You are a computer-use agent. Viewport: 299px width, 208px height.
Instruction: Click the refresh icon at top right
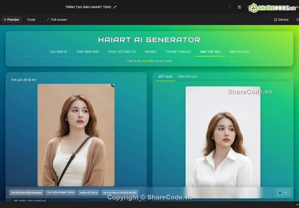pos(297,20)
